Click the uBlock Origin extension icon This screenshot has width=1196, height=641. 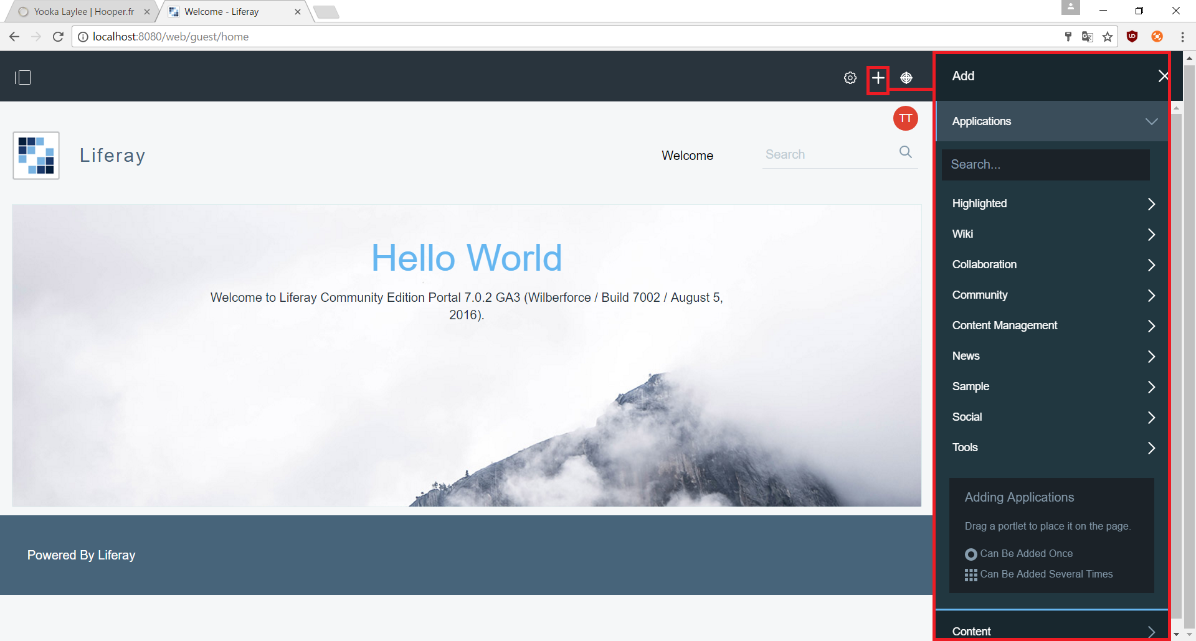pos(1132,37)
